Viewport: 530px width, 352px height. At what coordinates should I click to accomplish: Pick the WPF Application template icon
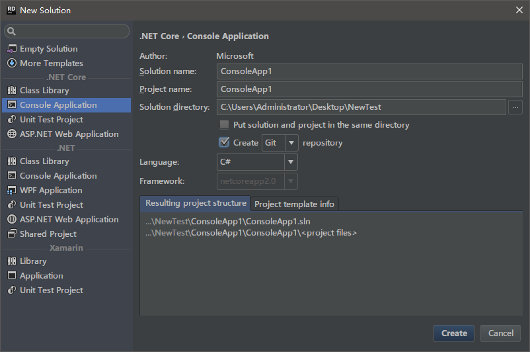coord(11,191)
